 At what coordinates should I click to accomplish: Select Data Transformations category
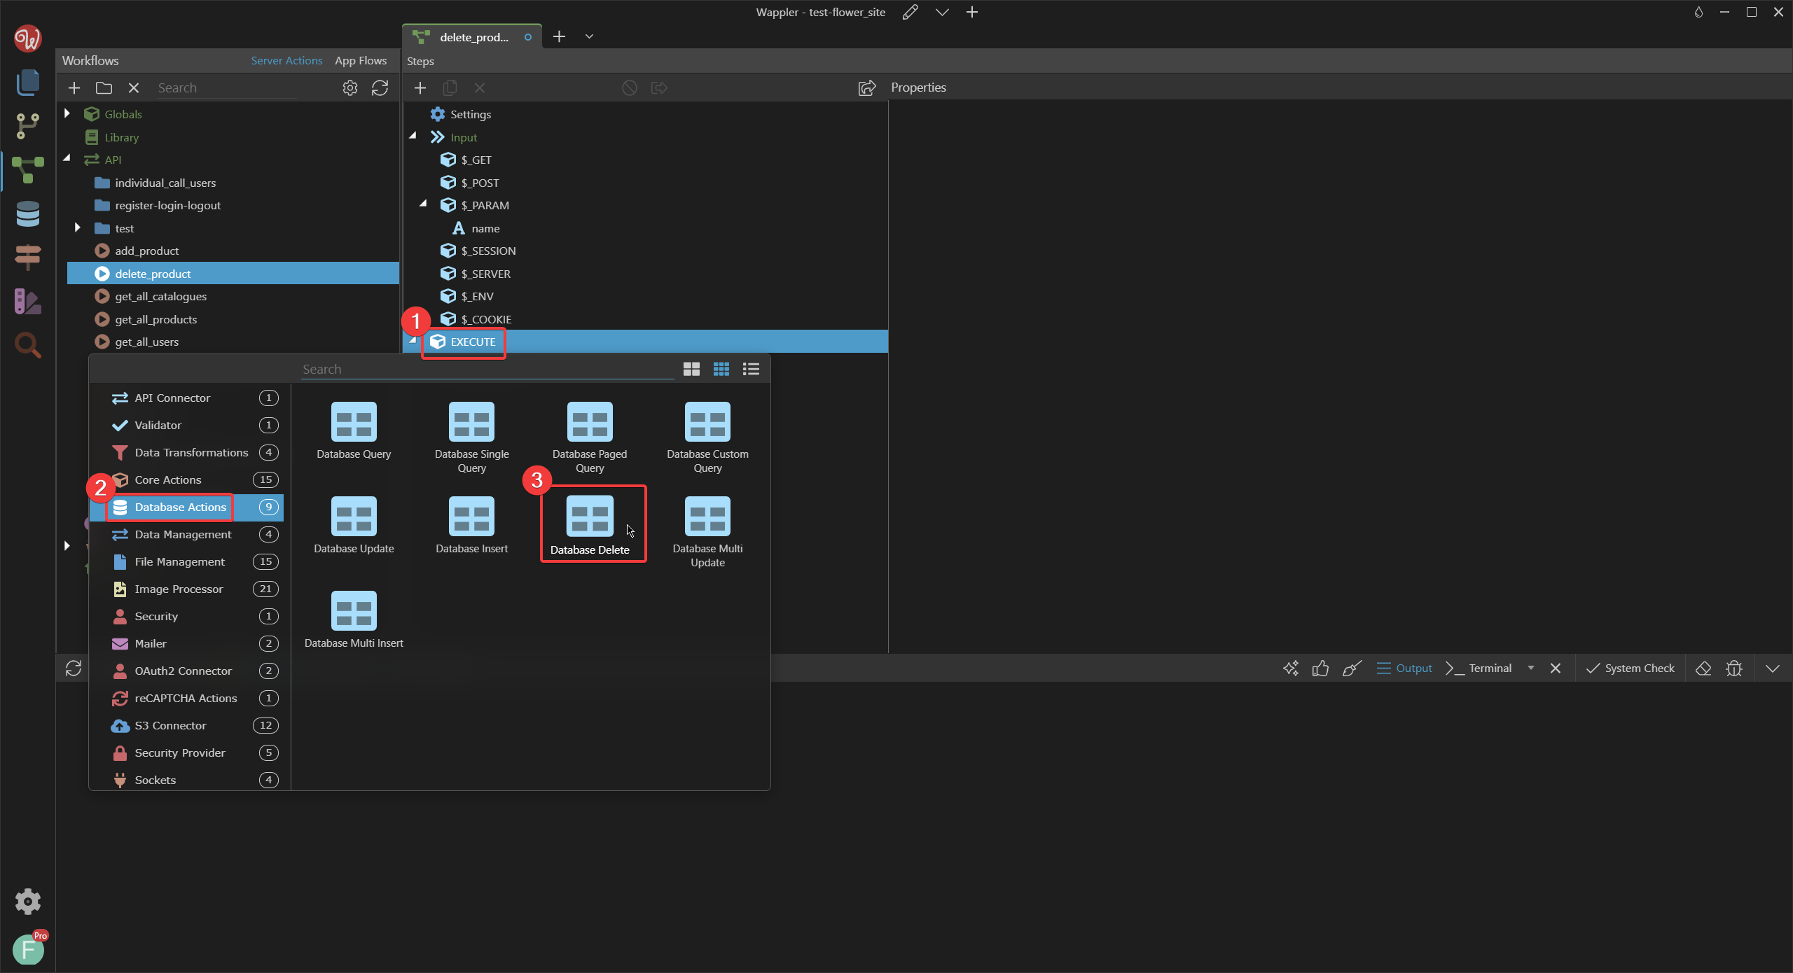(186, 452)
